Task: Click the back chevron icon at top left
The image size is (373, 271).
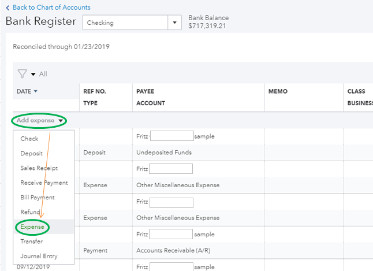Action: [x=8, y=8]
